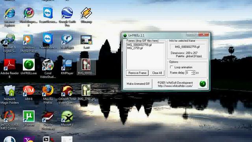Decrease frame delay with down arrow
Viewport: 252px width, 142px height.
(x=193, y=74)
